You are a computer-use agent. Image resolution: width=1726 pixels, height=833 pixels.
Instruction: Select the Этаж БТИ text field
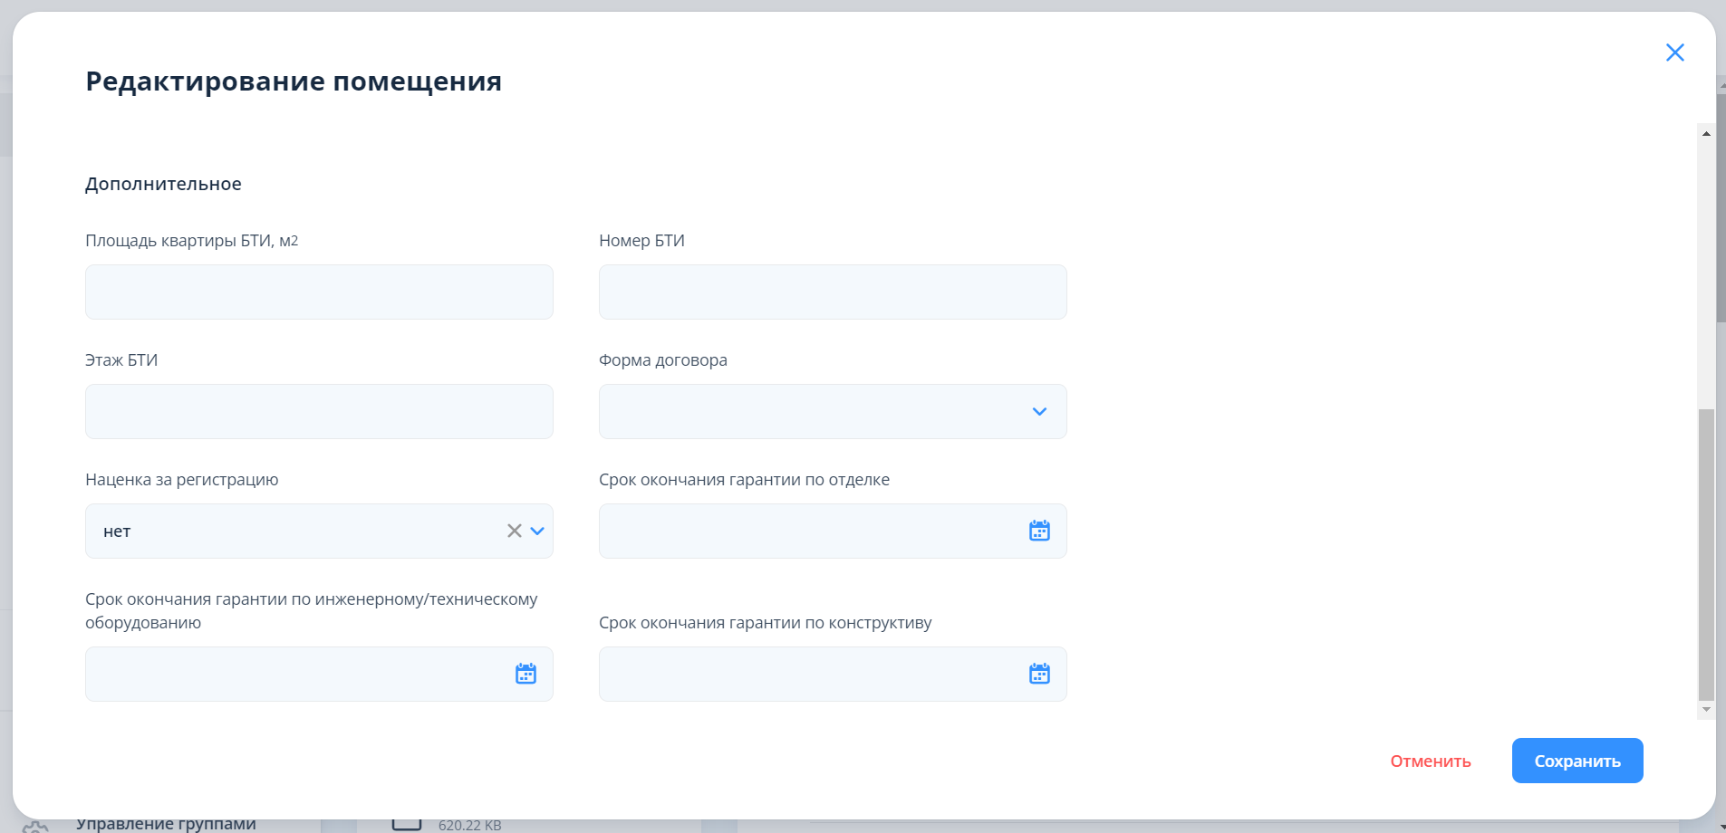(319, 411)
